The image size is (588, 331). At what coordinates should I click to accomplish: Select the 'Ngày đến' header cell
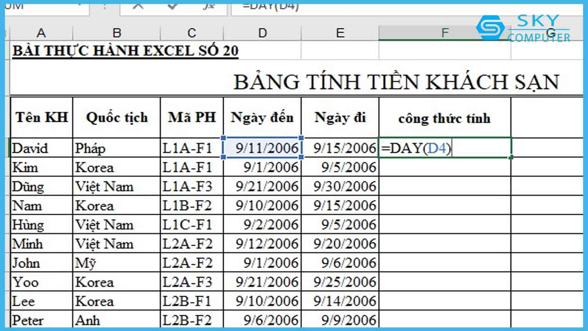tap(262, 117)
